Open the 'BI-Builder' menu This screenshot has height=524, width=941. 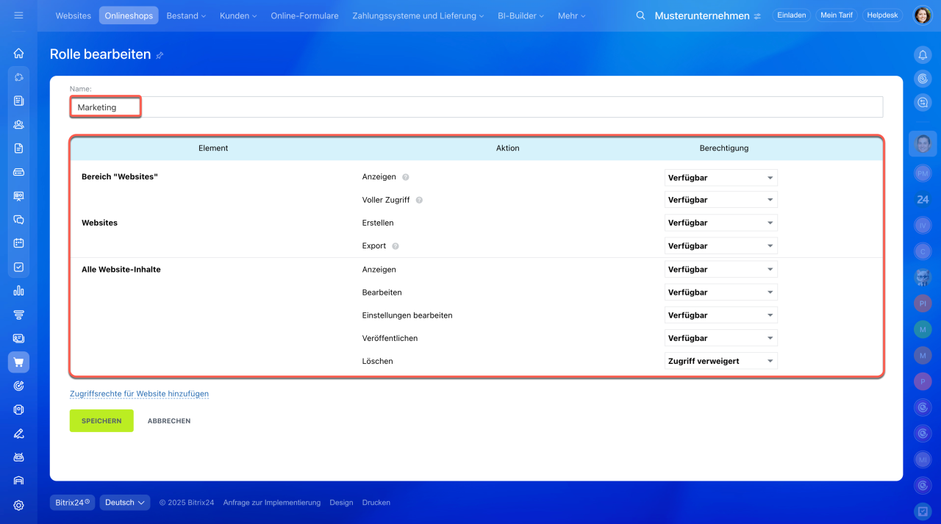(521, 15)
